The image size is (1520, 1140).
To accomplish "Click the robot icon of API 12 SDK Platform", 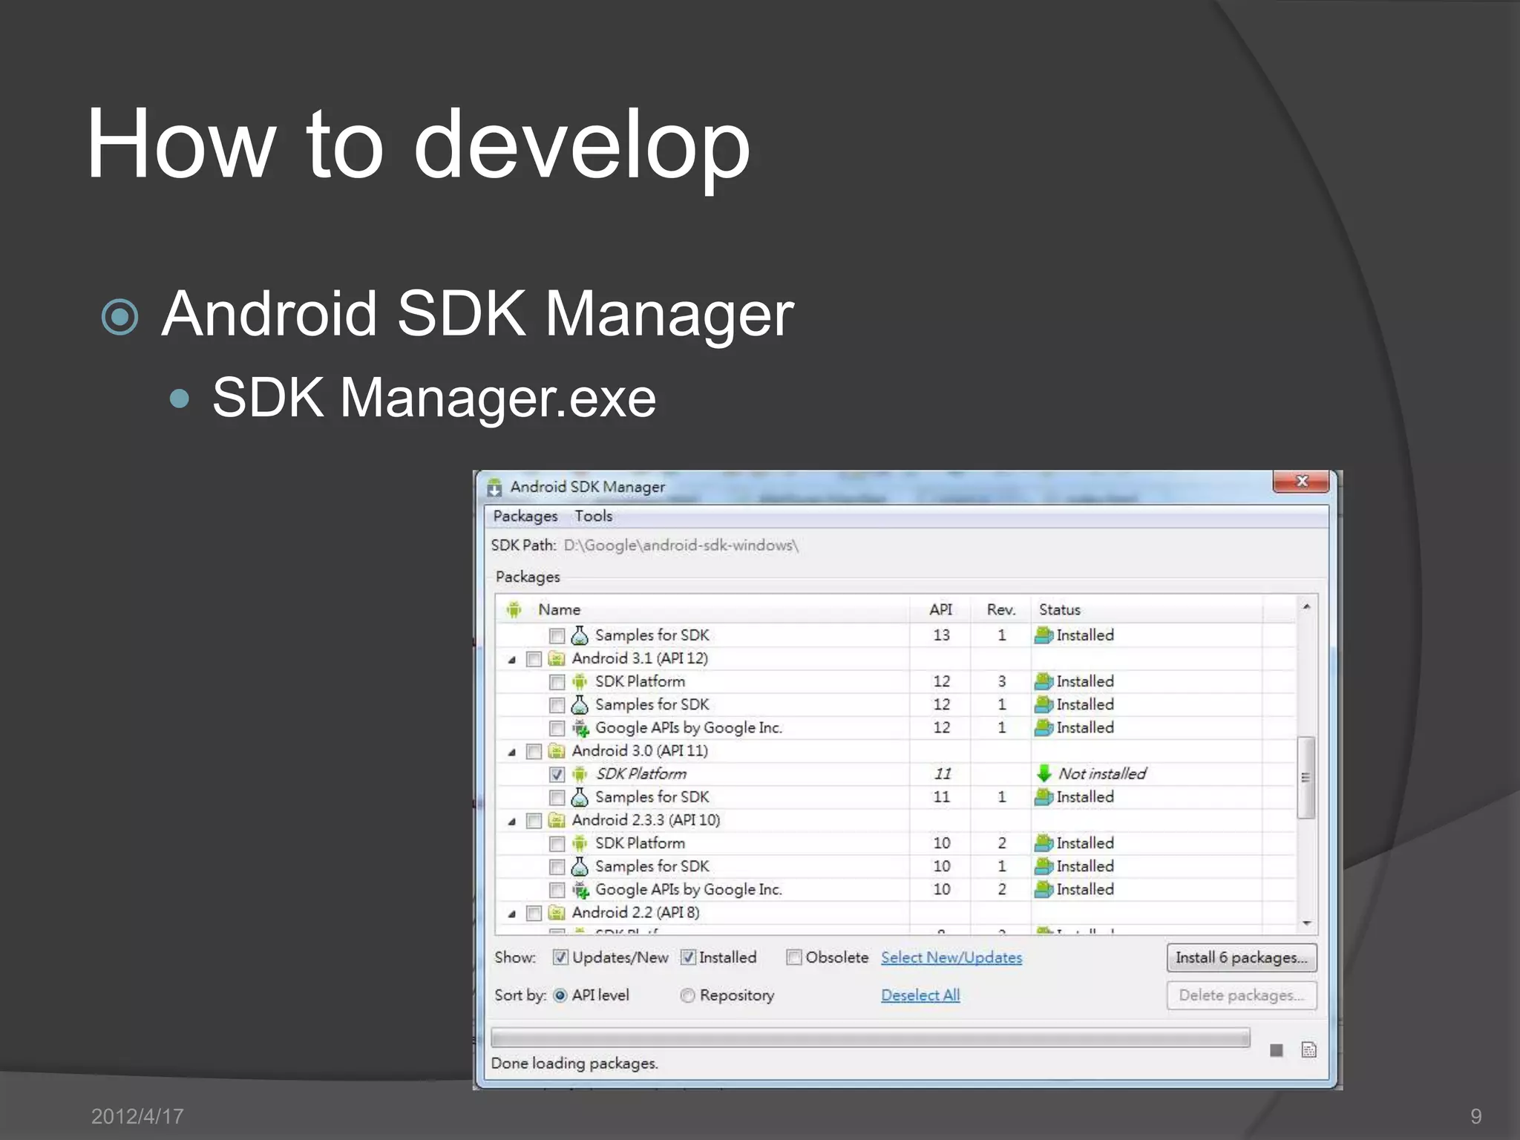I will point(580,681).
